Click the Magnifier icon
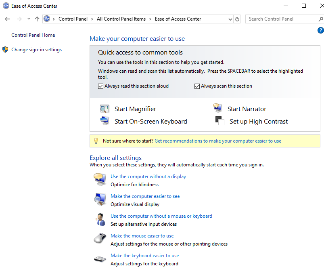Image resolution: width=324 pixels, height=271 pixels. 105,109
